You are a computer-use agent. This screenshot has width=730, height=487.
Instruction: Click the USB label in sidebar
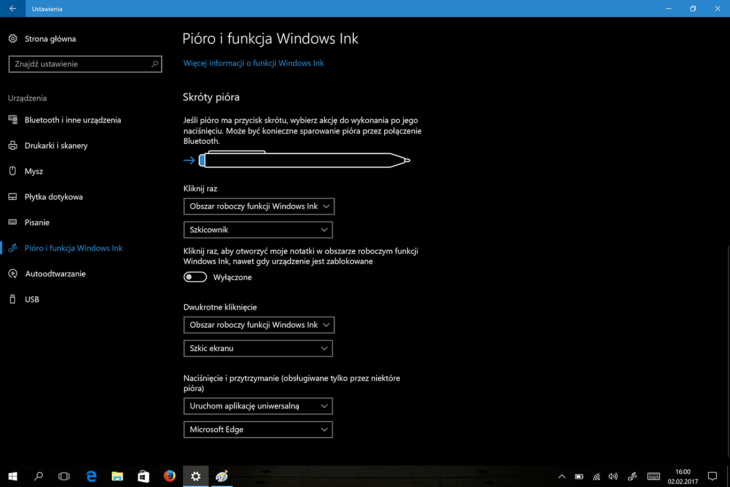point(32,299)
